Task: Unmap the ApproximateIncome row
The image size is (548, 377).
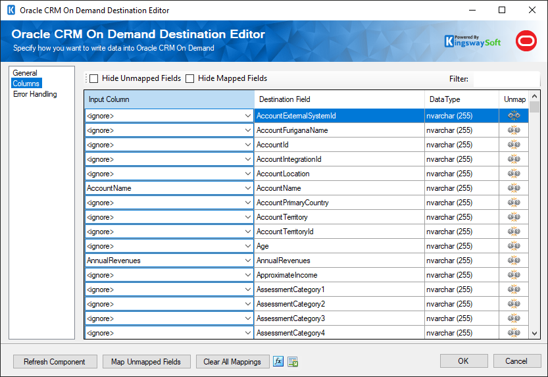Action: click(x=514, y=275)
